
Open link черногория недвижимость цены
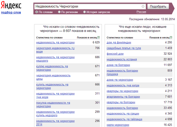pyautogui.click(x=53, y=77)
